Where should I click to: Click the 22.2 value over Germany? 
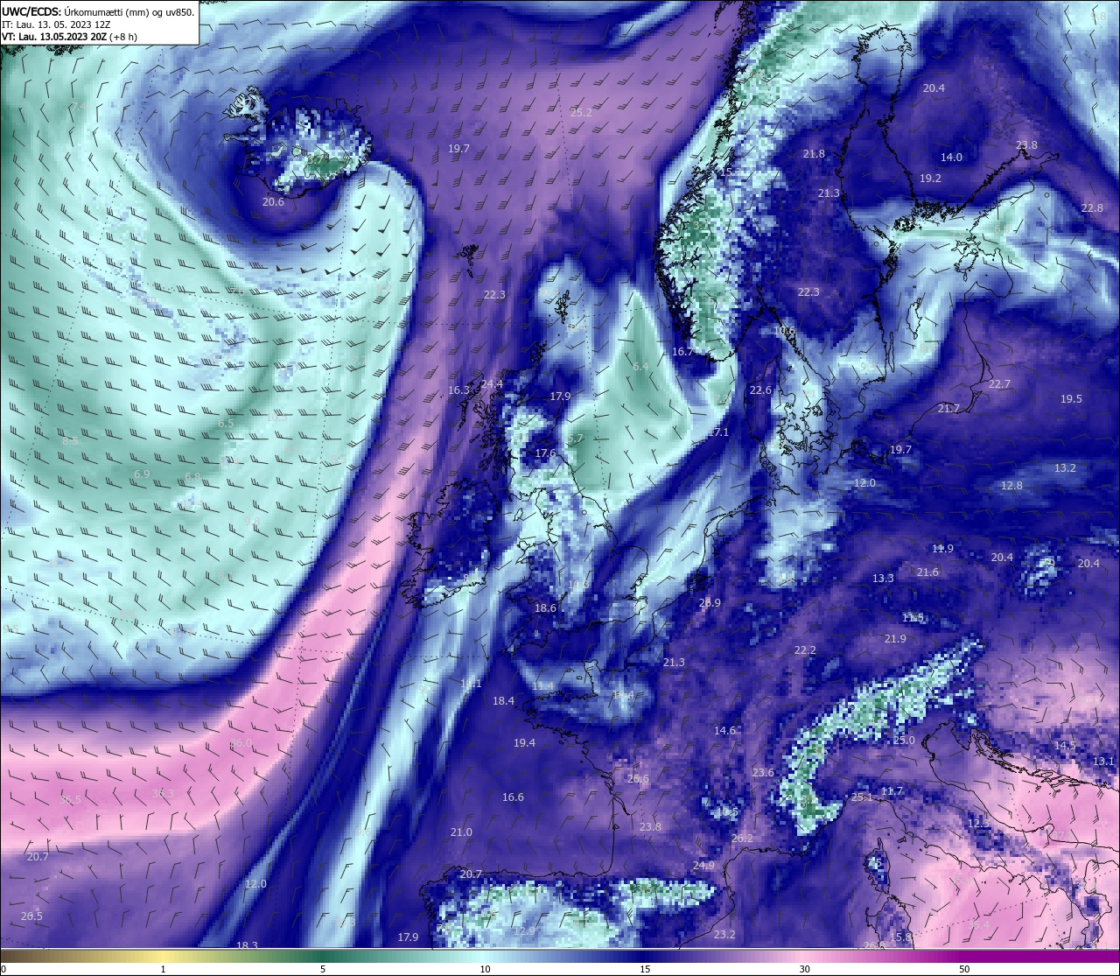coord(805,650)
